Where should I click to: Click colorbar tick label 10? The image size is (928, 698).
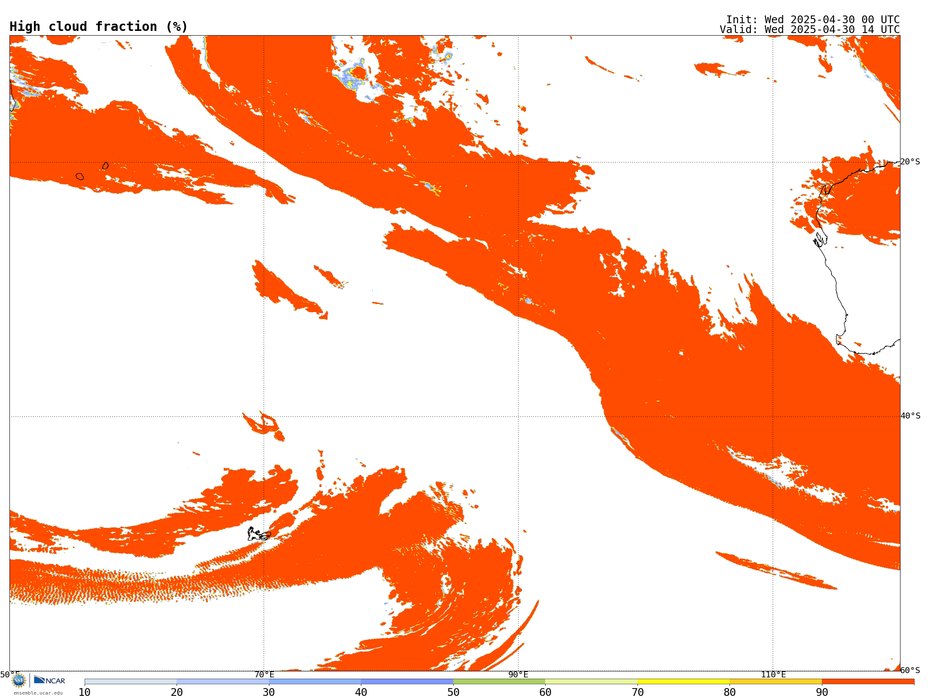[85, 692]
